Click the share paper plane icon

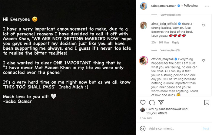(x=161, y=103)
